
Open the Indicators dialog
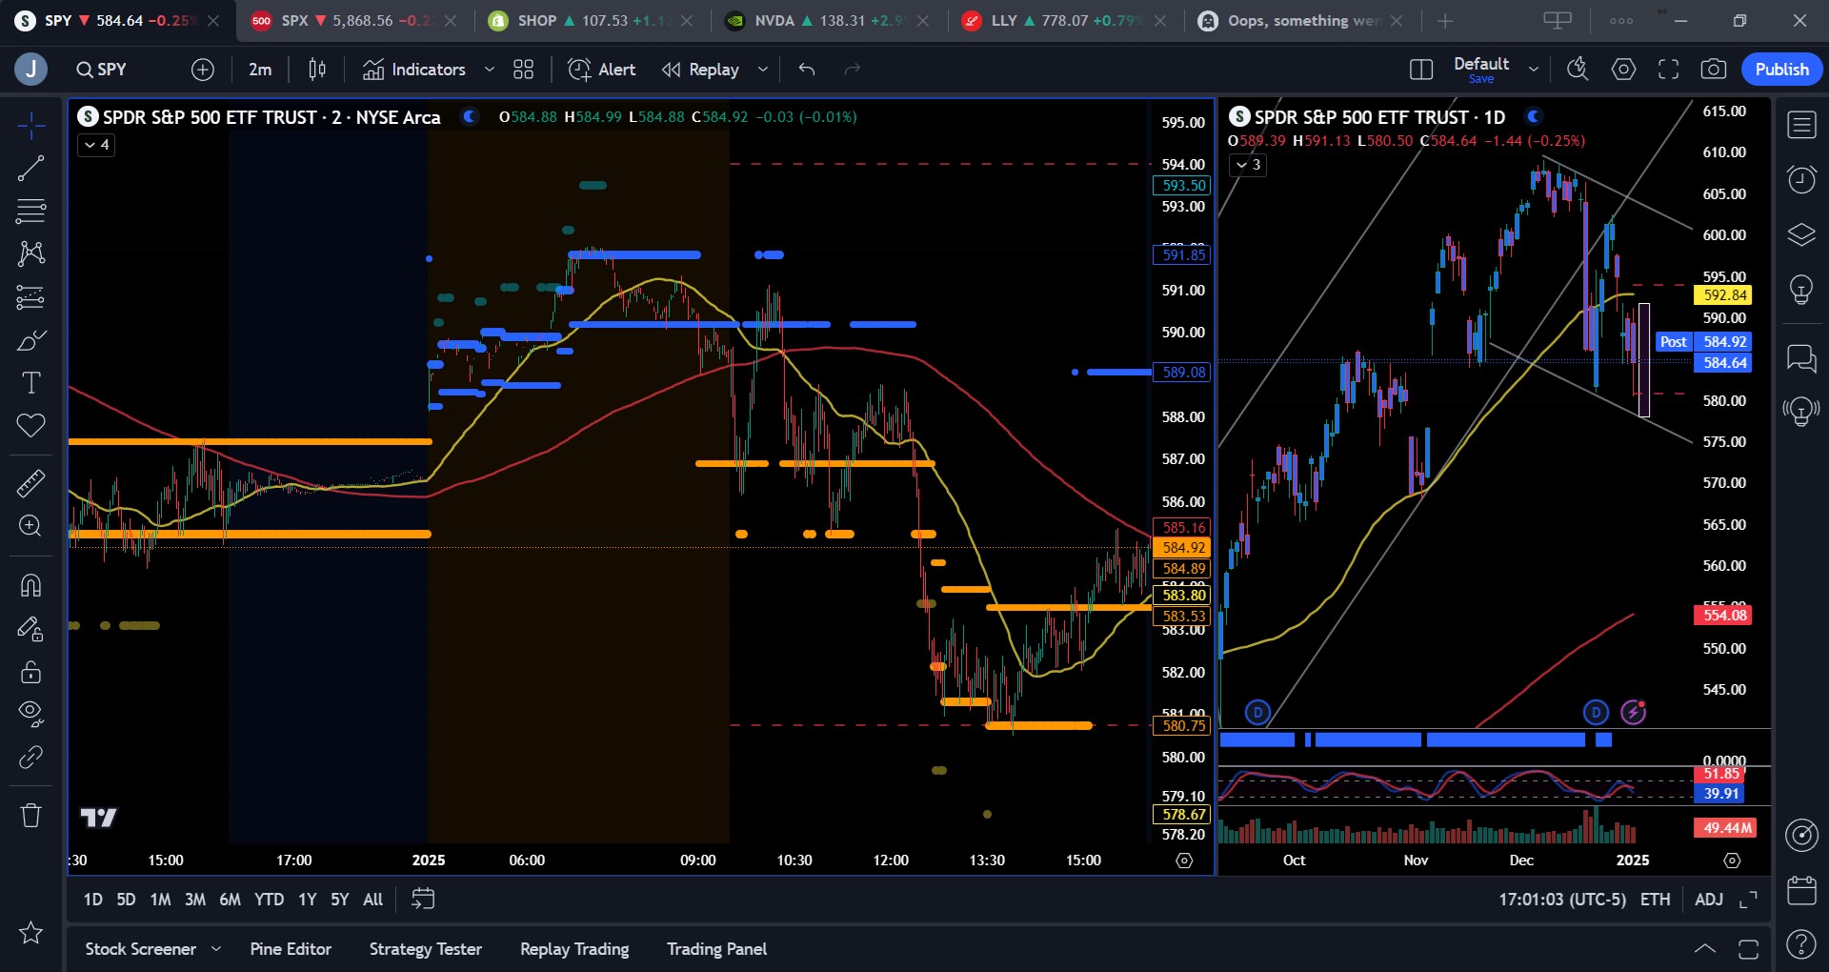[414, 70]
